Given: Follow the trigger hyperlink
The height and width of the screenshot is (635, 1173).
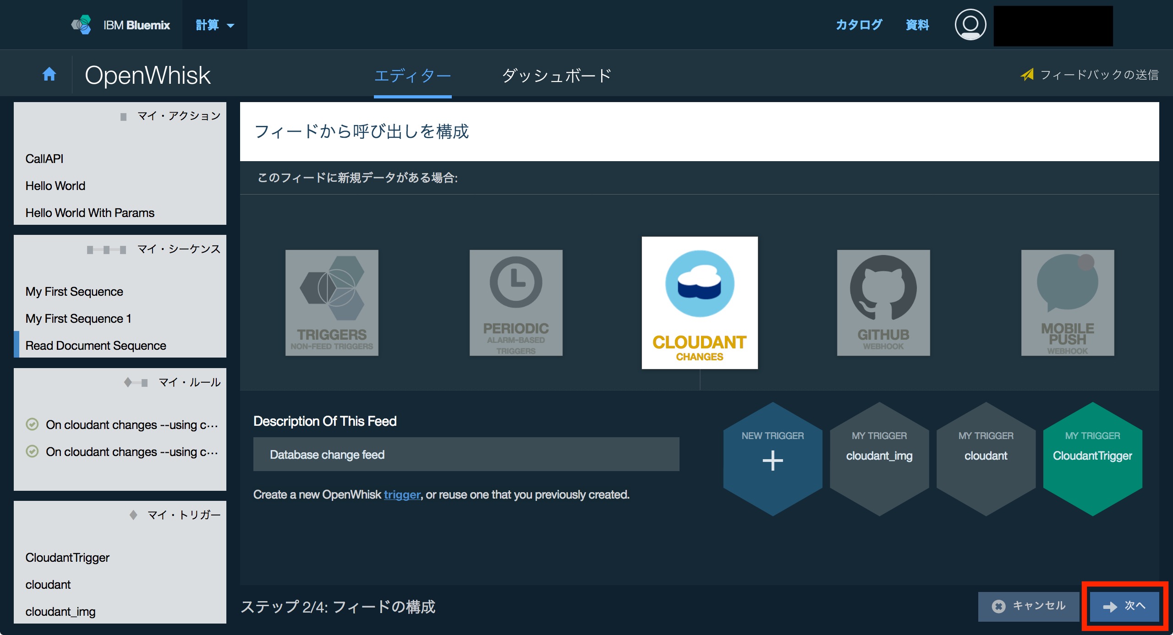Looking at the screenshot, I should click(402, 494).
